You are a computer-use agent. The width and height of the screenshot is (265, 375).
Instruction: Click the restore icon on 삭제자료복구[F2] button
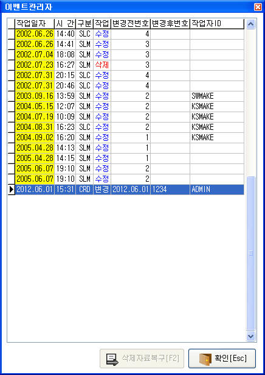pos(112,359)
